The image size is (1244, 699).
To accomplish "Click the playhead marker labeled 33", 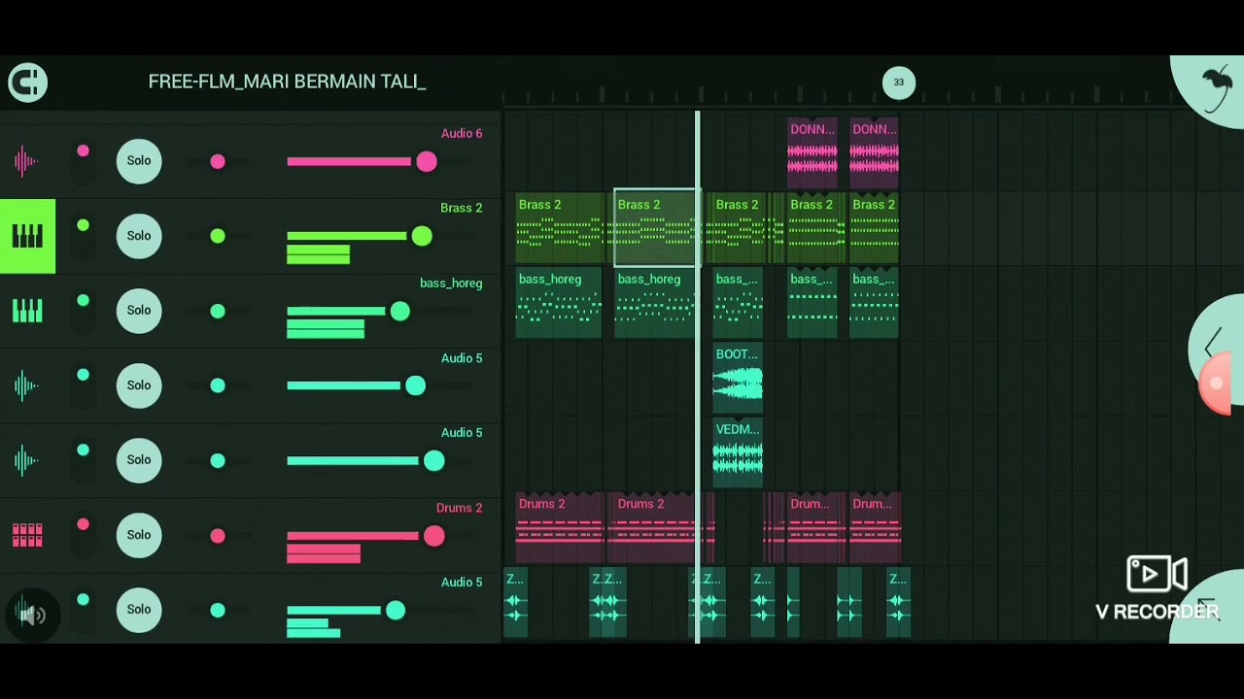I will pos(899,83).
